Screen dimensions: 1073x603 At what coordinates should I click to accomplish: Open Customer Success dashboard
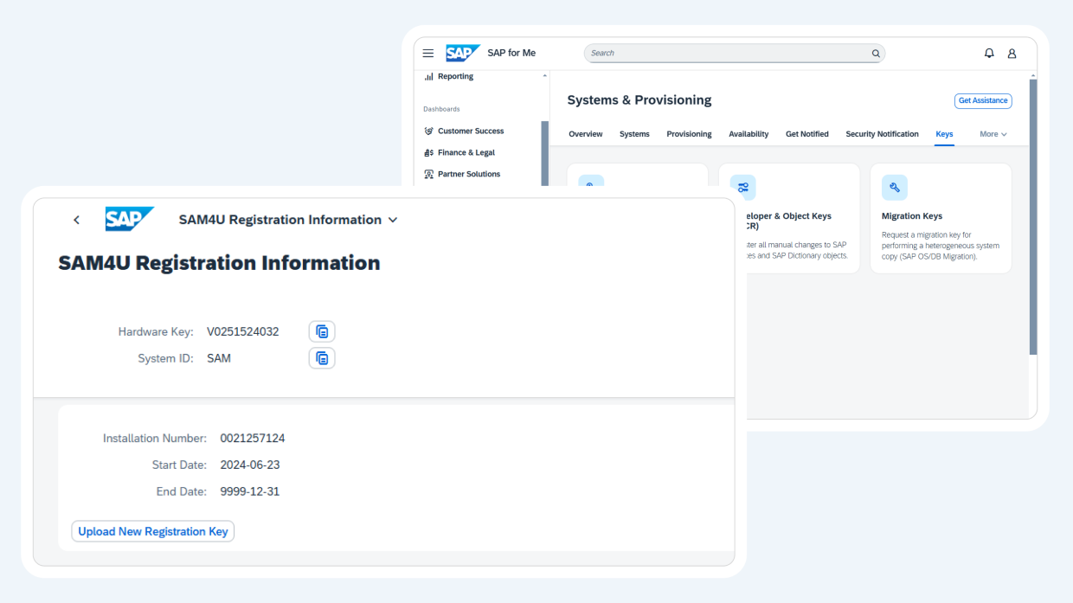(x=471, y=132)
